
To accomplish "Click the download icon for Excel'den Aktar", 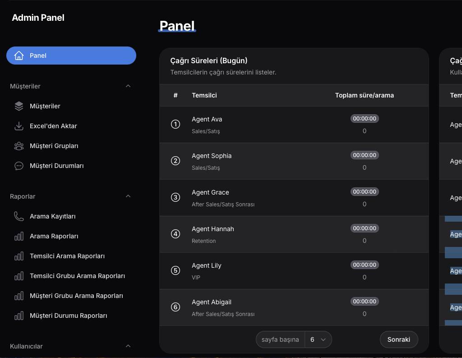I will [19, 126].
